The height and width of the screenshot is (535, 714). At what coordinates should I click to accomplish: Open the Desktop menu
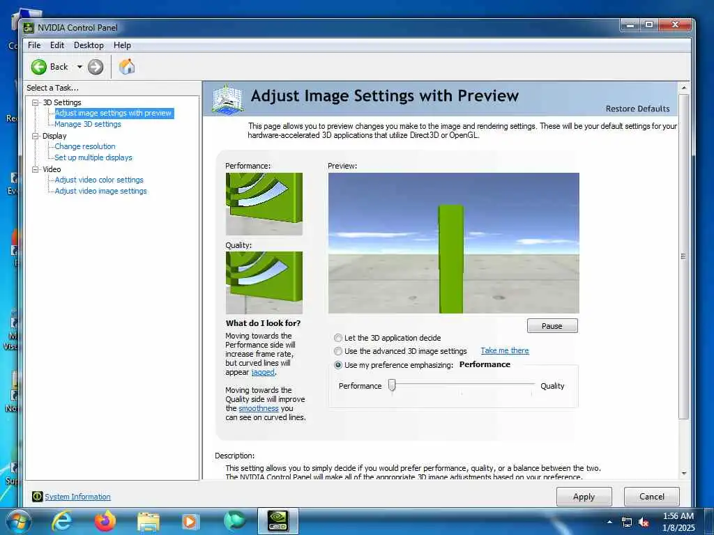pos(89,45)
